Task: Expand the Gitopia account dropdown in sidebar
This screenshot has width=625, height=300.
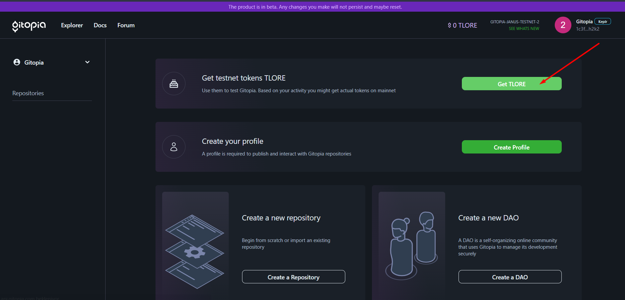Action: pyautogui.click(x=87, y=62)
